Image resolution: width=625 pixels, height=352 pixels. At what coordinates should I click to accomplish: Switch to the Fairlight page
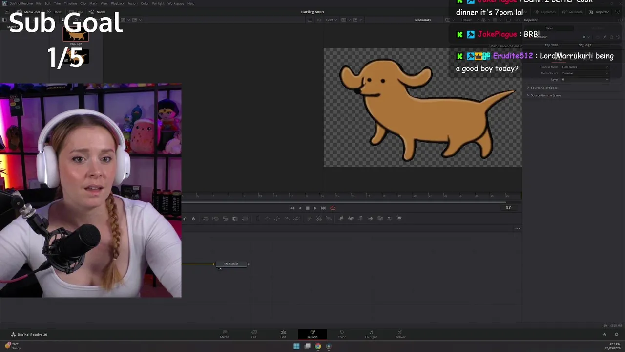(x=371, y=334)
